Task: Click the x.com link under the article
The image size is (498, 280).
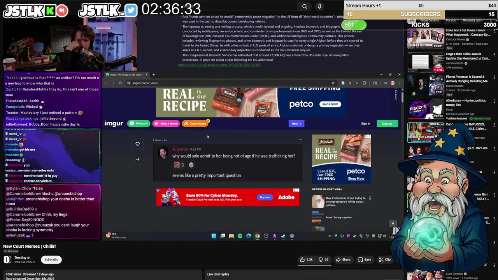Action: point(219,65)
